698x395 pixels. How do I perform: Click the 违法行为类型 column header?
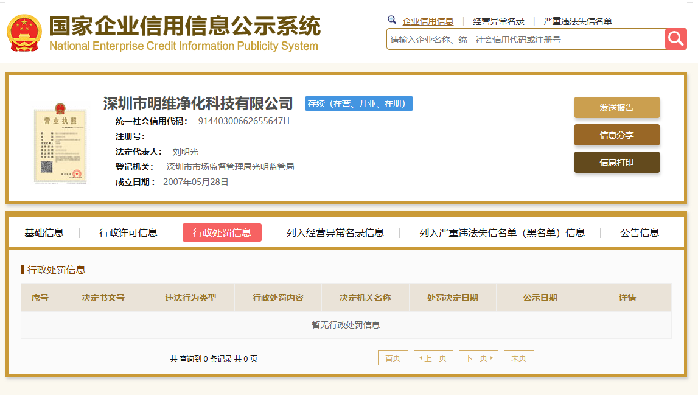pyautogui.click(x=190, y=298)
